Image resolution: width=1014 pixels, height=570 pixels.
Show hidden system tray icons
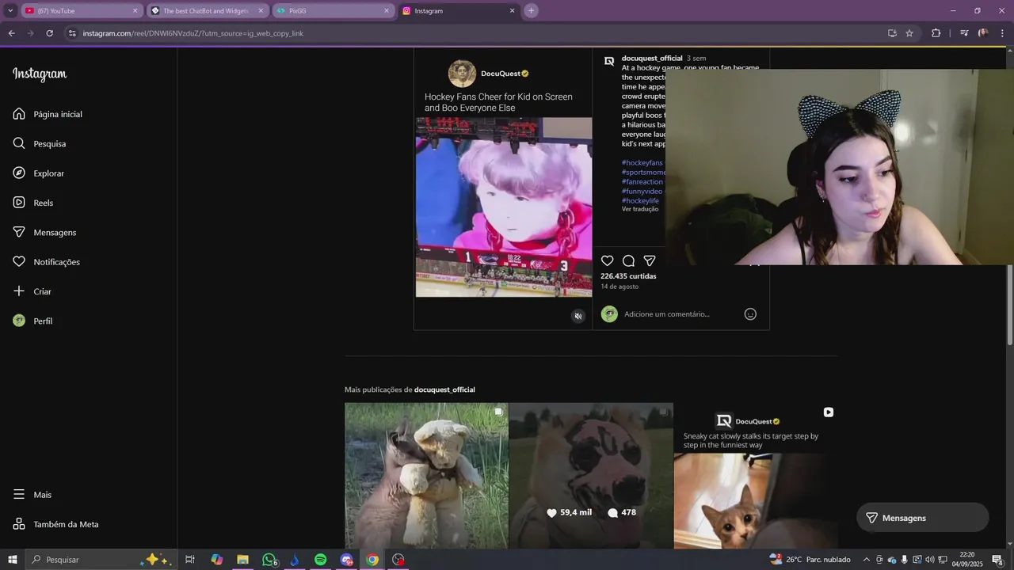click(x=866, y=560)
